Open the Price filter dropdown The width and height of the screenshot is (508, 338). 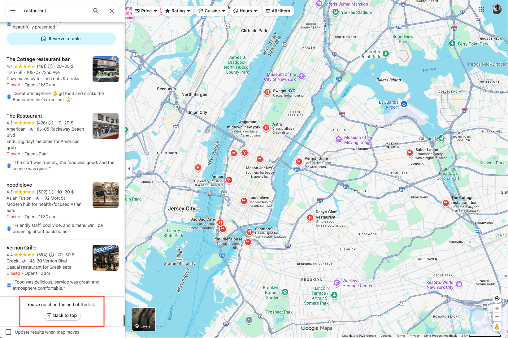[x=146, y=11]
